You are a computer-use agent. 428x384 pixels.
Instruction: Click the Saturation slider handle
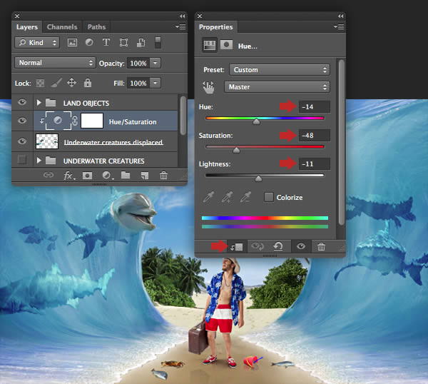(x=236, y=150)
